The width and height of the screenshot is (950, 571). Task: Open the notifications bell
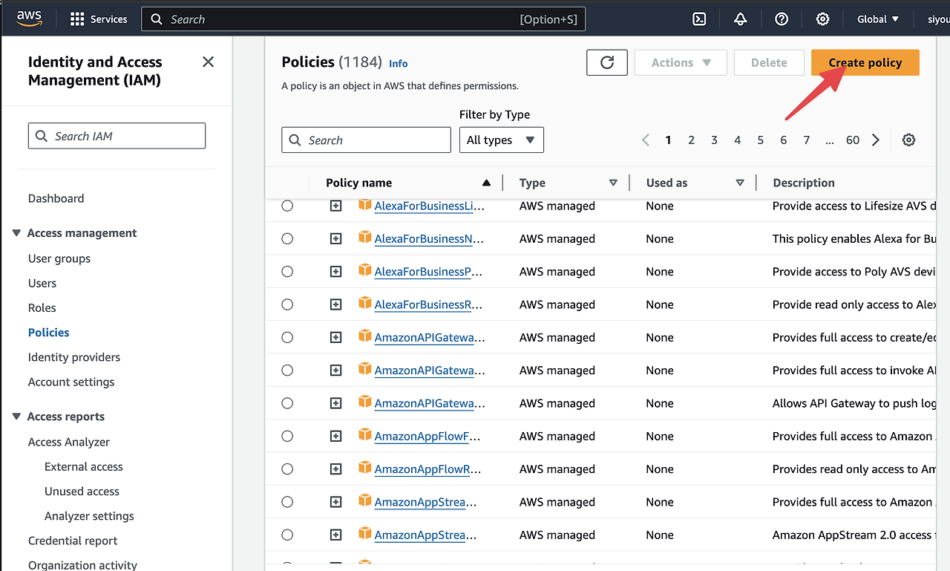click(x=740, y=19)
